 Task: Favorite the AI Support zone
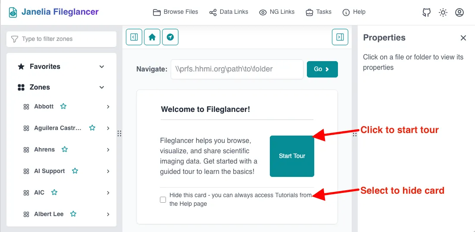coord(75,171)
